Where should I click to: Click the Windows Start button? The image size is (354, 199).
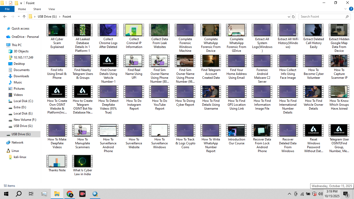tap(6, 194)
